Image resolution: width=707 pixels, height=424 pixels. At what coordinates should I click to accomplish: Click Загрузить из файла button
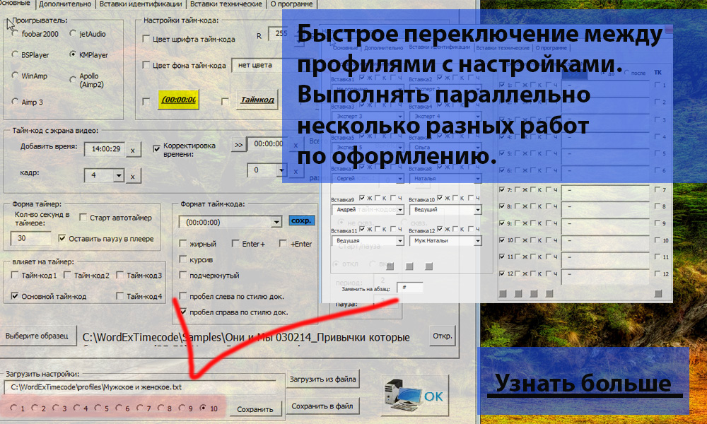[x=323, y=379]
